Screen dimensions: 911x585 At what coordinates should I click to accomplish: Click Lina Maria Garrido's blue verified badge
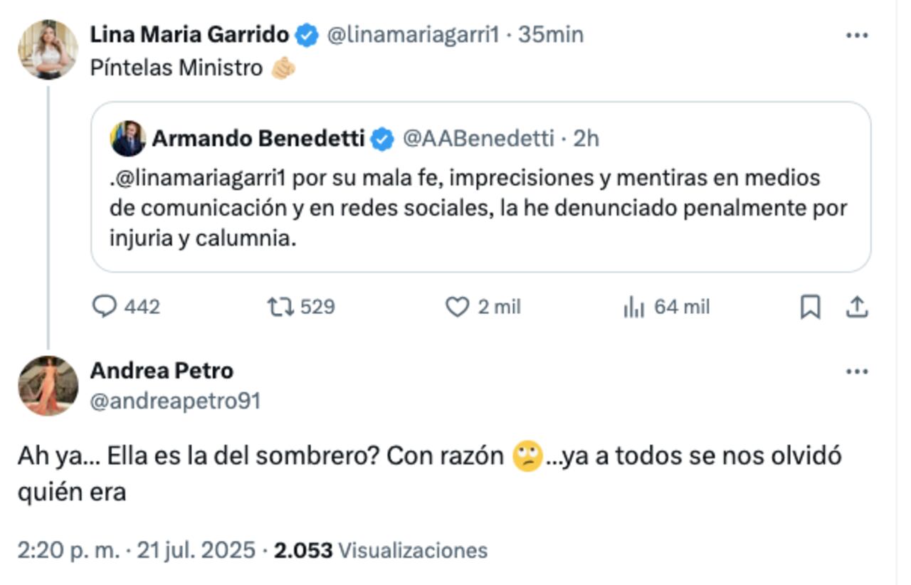click(x=307, y=32)
